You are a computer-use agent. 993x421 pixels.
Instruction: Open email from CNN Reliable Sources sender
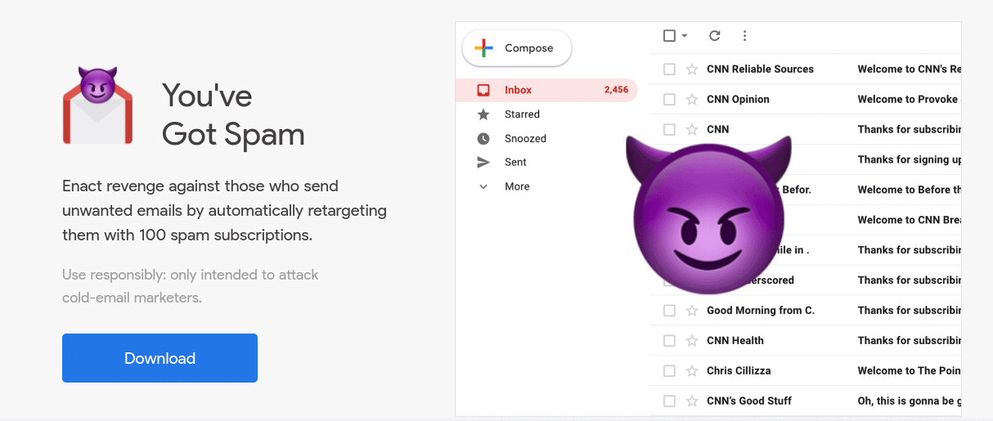(x=760, y=69)
